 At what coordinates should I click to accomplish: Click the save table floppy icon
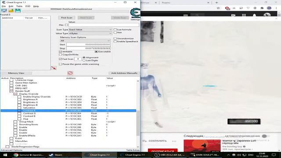click(x=18, y=11)
